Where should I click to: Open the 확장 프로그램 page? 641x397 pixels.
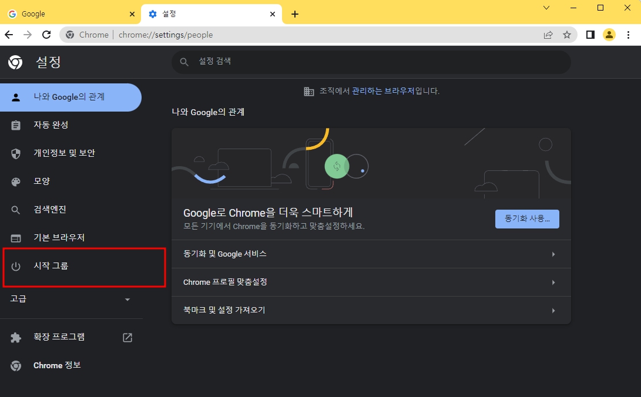click(x=59, y=337)
